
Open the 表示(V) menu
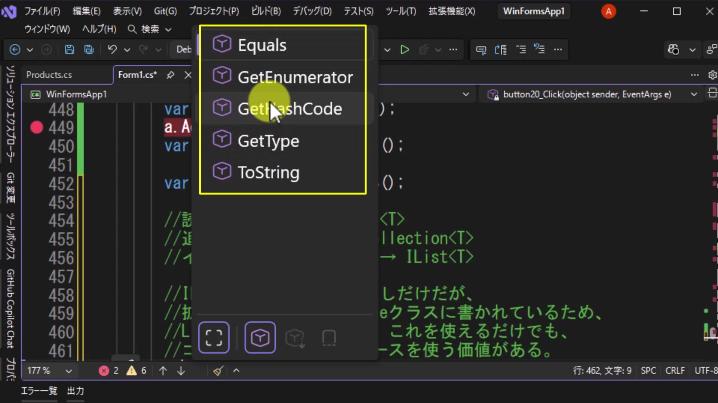click(128, 11)
